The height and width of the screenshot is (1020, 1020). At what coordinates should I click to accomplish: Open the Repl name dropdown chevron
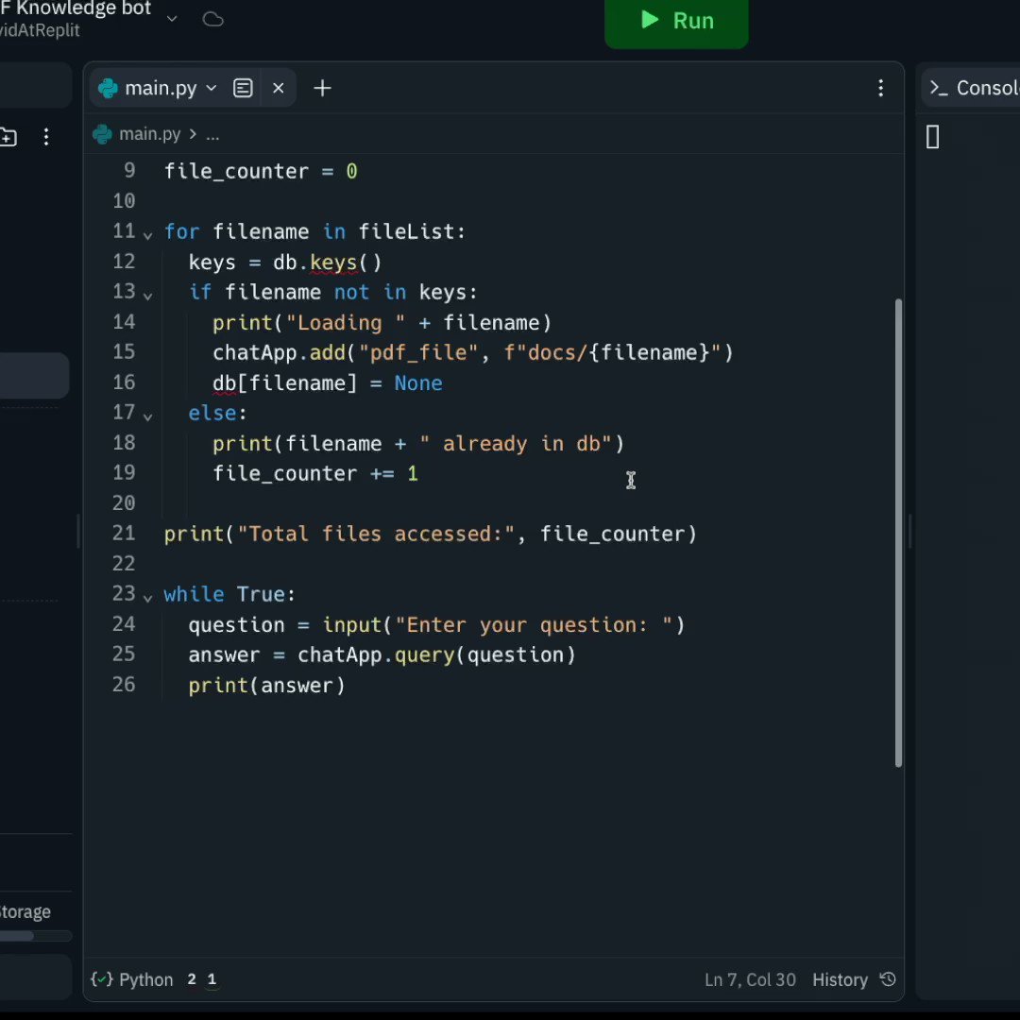172,19
